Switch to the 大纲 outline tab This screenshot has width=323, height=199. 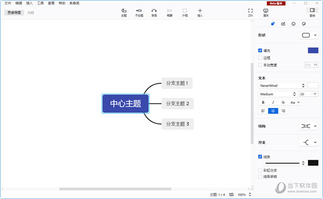(x=31, y=13)
